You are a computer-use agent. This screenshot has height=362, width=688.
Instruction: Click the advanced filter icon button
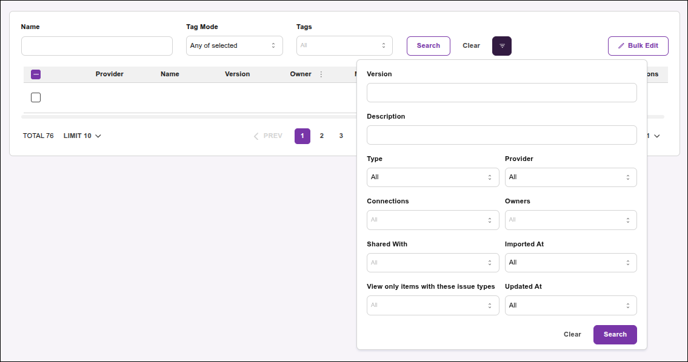pos(502,46)
